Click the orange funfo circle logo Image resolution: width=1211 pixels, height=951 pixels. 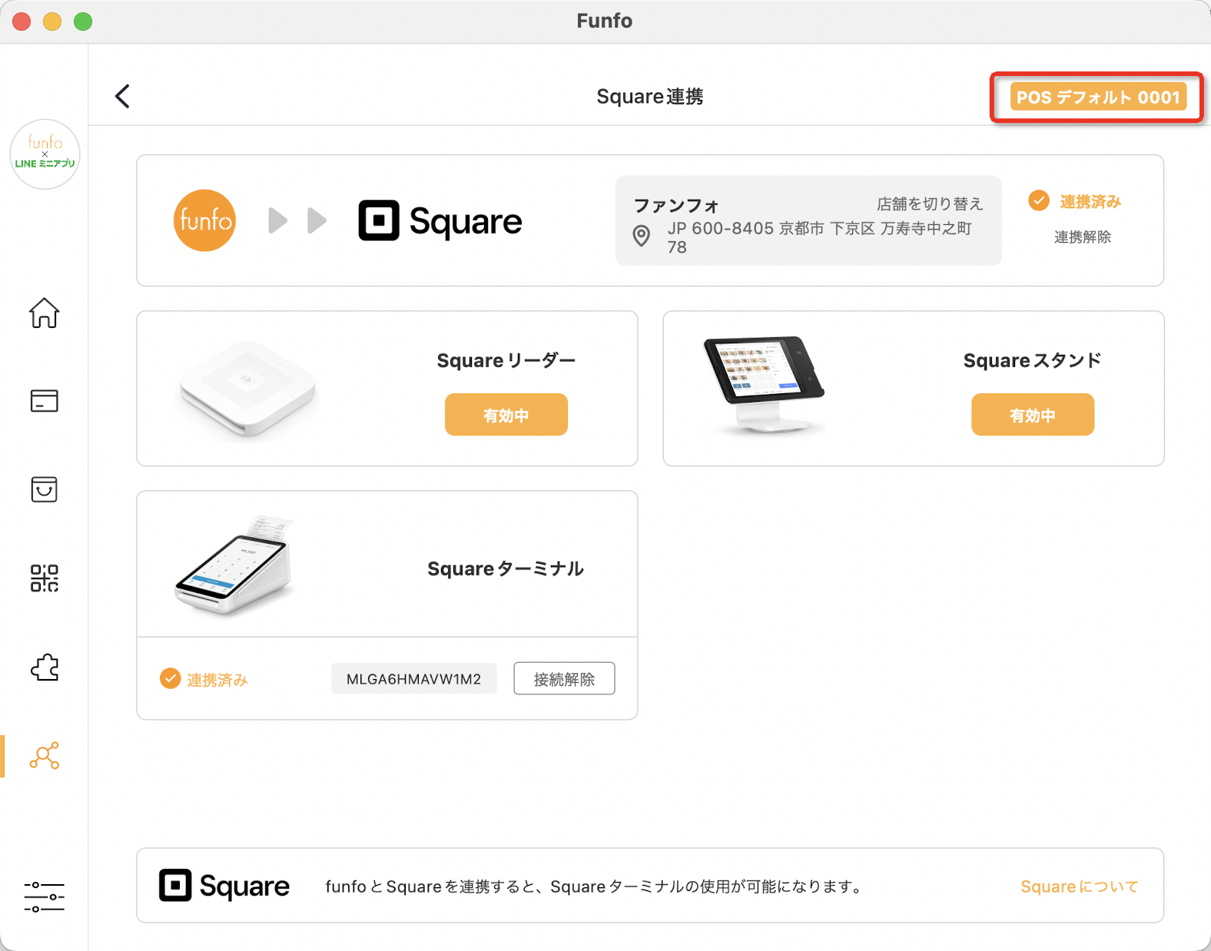tap(204, 220)
